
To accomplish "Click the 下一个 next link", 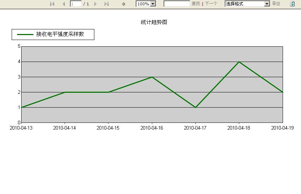I will [x=211, y=4].
